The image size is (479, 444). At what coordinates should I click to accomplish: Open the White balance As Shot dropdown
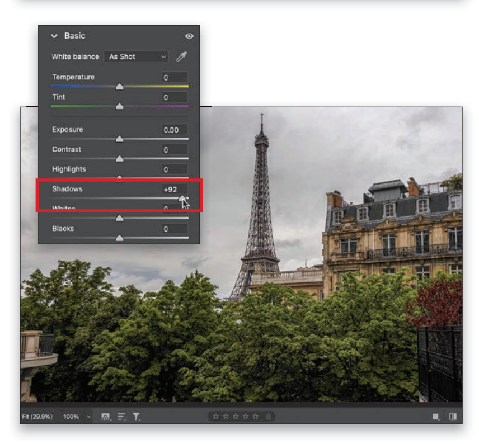coord(135,56)
